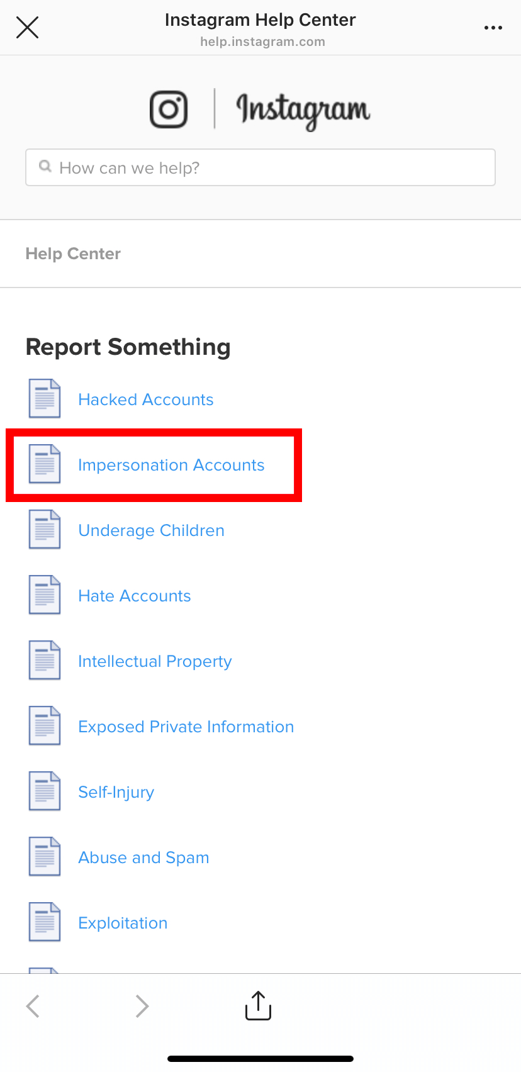Click the magnifying glass in the search bar
The width and height of the screenshot is (521, 1072).
pos(45,166)
